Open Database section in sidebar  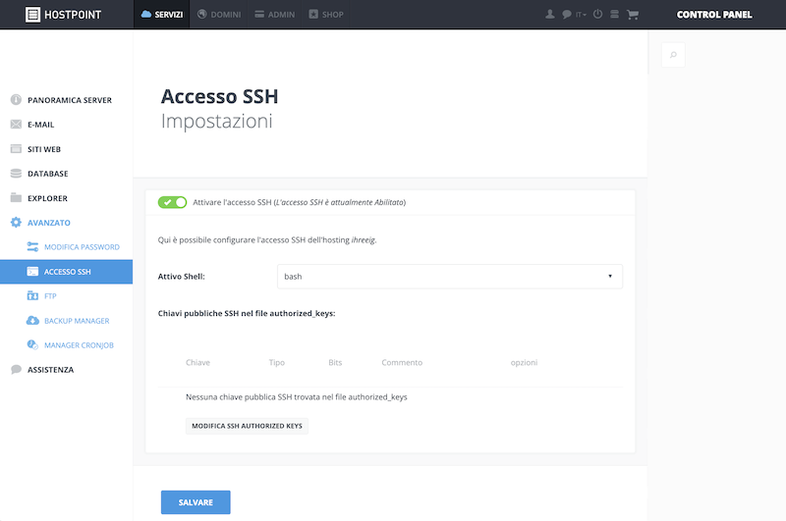coord(47,174)
